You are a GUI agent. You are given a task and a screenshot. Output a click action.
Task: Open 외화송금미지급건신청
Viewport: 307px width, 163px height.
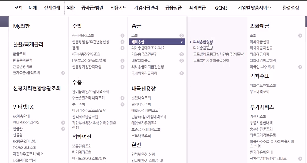tap(148, 67)
